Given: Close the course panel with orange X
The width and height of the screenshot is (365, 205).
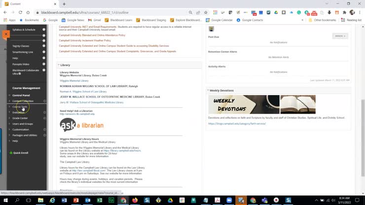Looking at the screenshot, I should (5, 34).
